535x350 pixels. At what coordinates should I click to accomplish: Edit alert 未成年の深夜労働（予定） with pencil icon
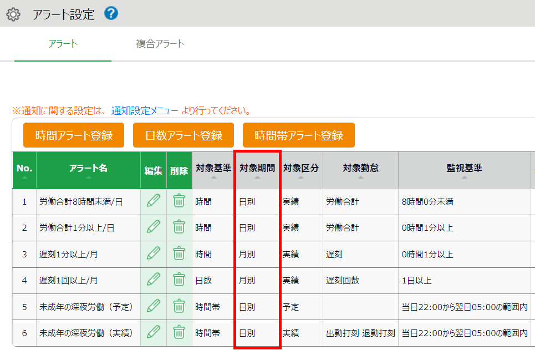[154, 306]
